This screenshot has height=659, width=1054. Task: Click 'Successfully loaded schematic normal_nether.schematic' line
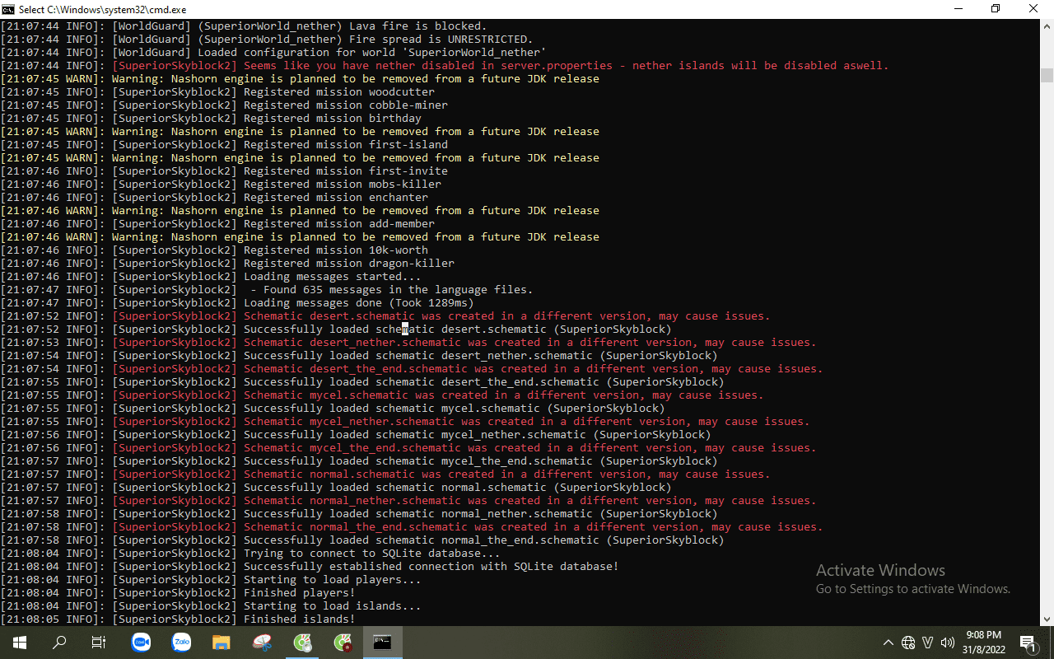click(x=359, y=514)
